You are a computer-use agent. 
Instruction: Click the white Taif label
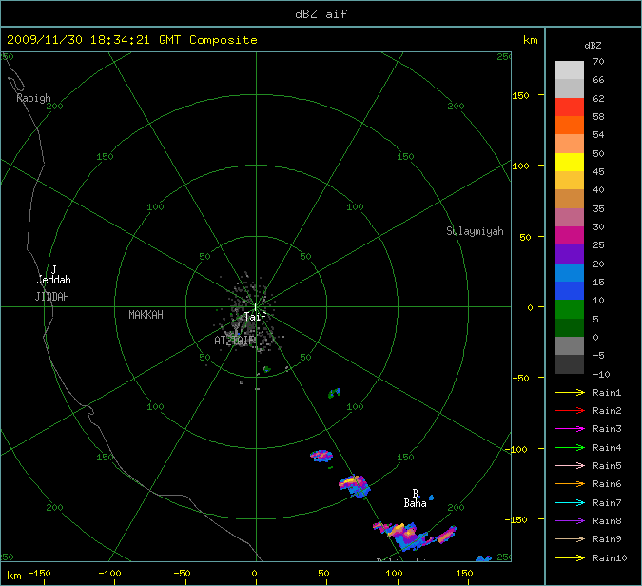coord(255,317)
